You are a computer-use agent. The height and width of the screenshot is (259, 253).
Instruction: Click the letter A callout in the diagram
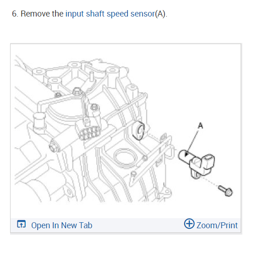[200, 126]
